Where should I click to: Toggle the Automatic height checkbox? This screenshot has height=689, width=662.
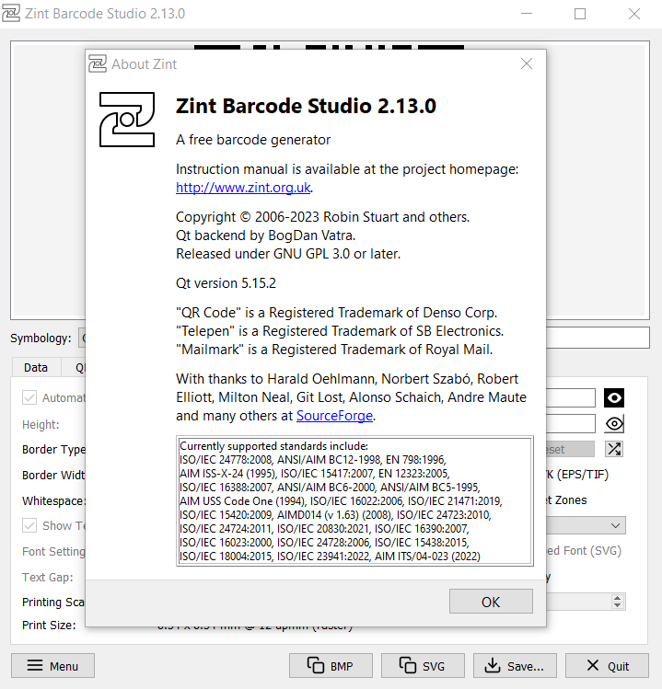29,398
